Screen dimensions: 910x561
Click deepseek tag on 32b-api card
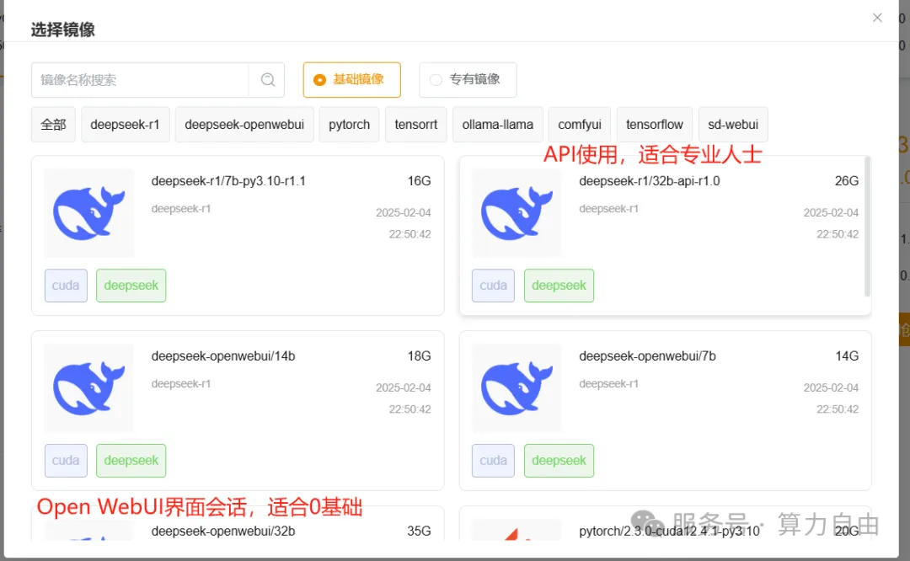point(559,286)
